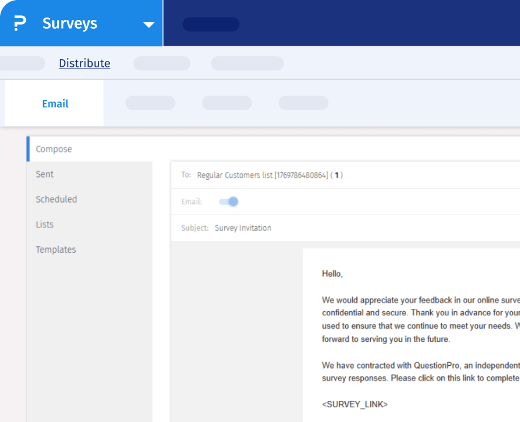This screenshot has height=422, width=520.
Task: Open the Surveys dropdown arrow
Action: click(148, 25)
